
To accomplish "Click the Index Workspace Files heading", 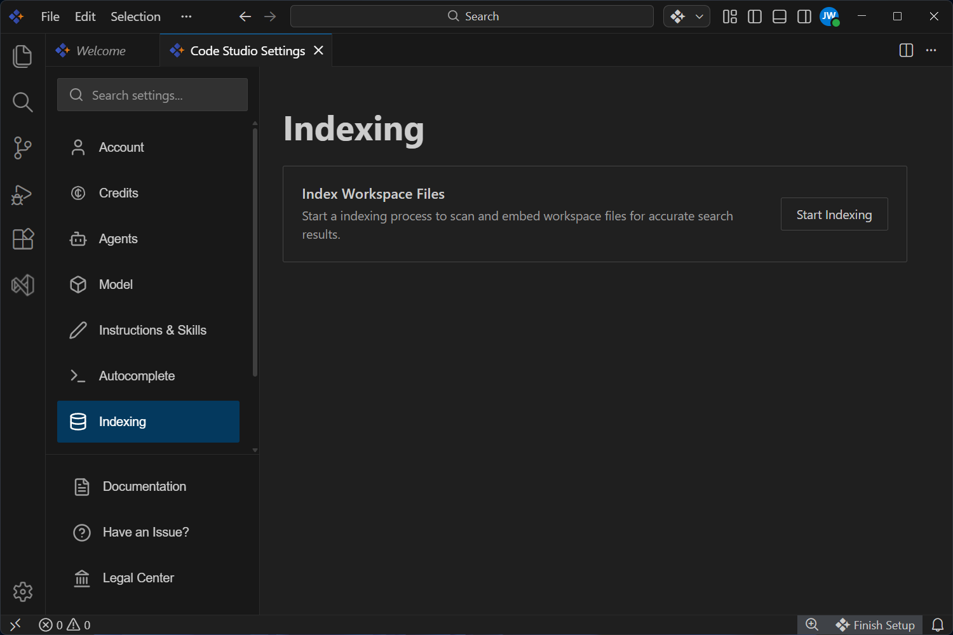I will click(373, 194).
